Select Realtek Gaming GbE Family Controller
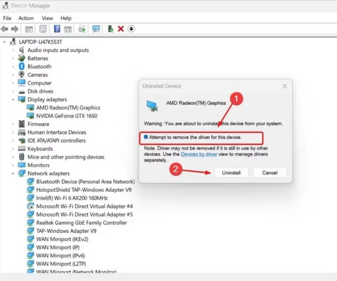The height and width of the screenshot is (281, 337). [x=81, y=222]
